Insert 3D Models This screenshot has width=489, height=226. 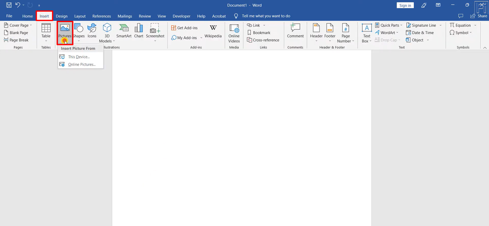tap(107, 33)
